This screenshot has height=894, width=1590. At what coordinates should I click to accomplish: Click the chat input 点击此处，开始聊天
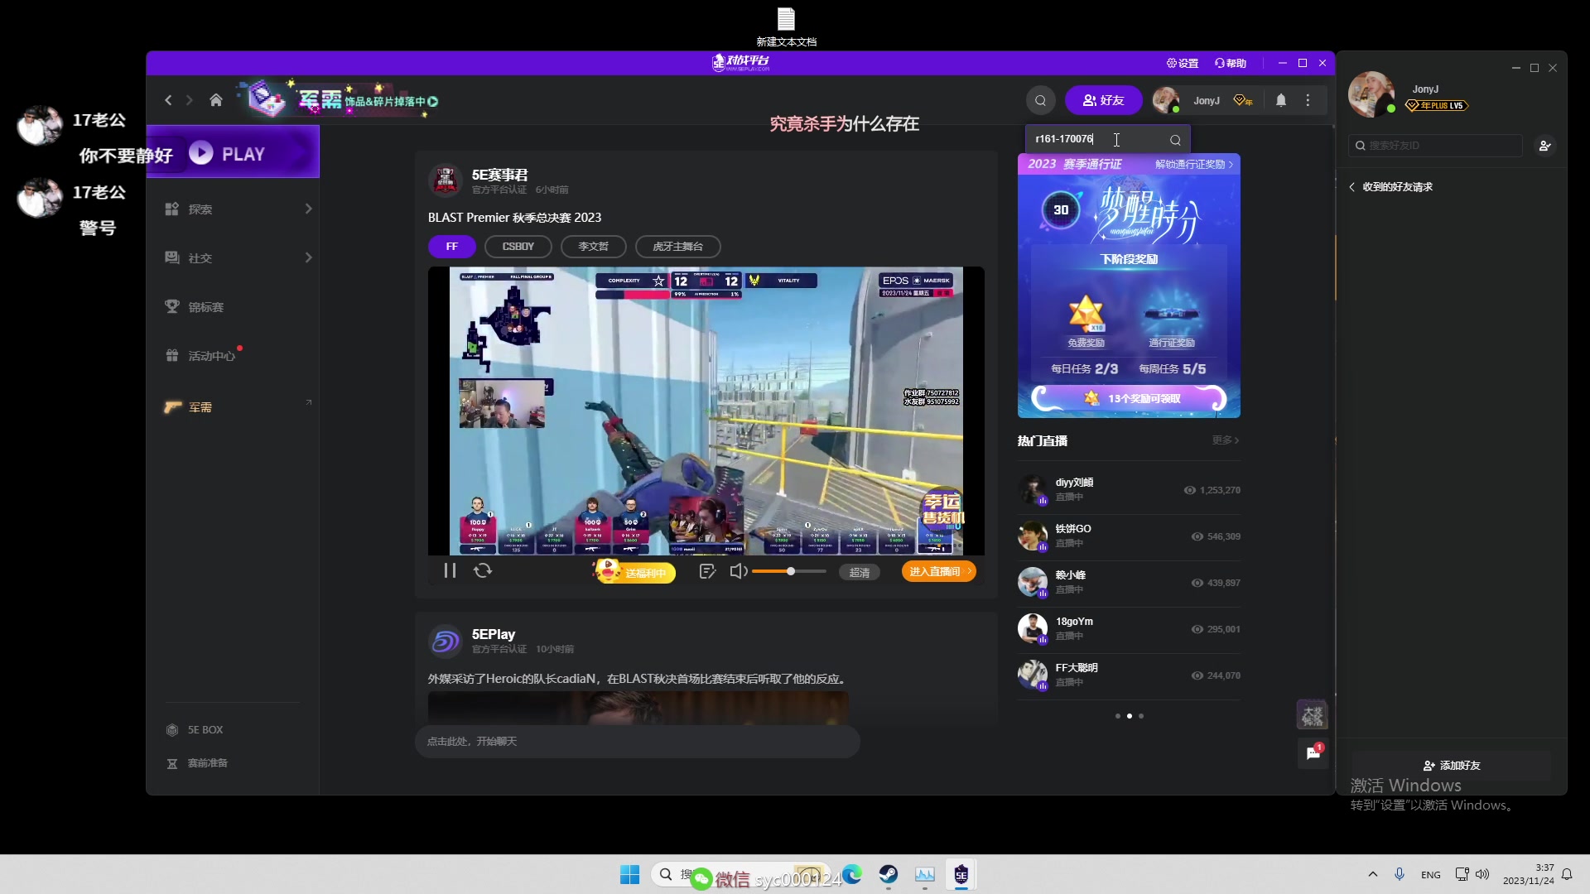(637, 741)
